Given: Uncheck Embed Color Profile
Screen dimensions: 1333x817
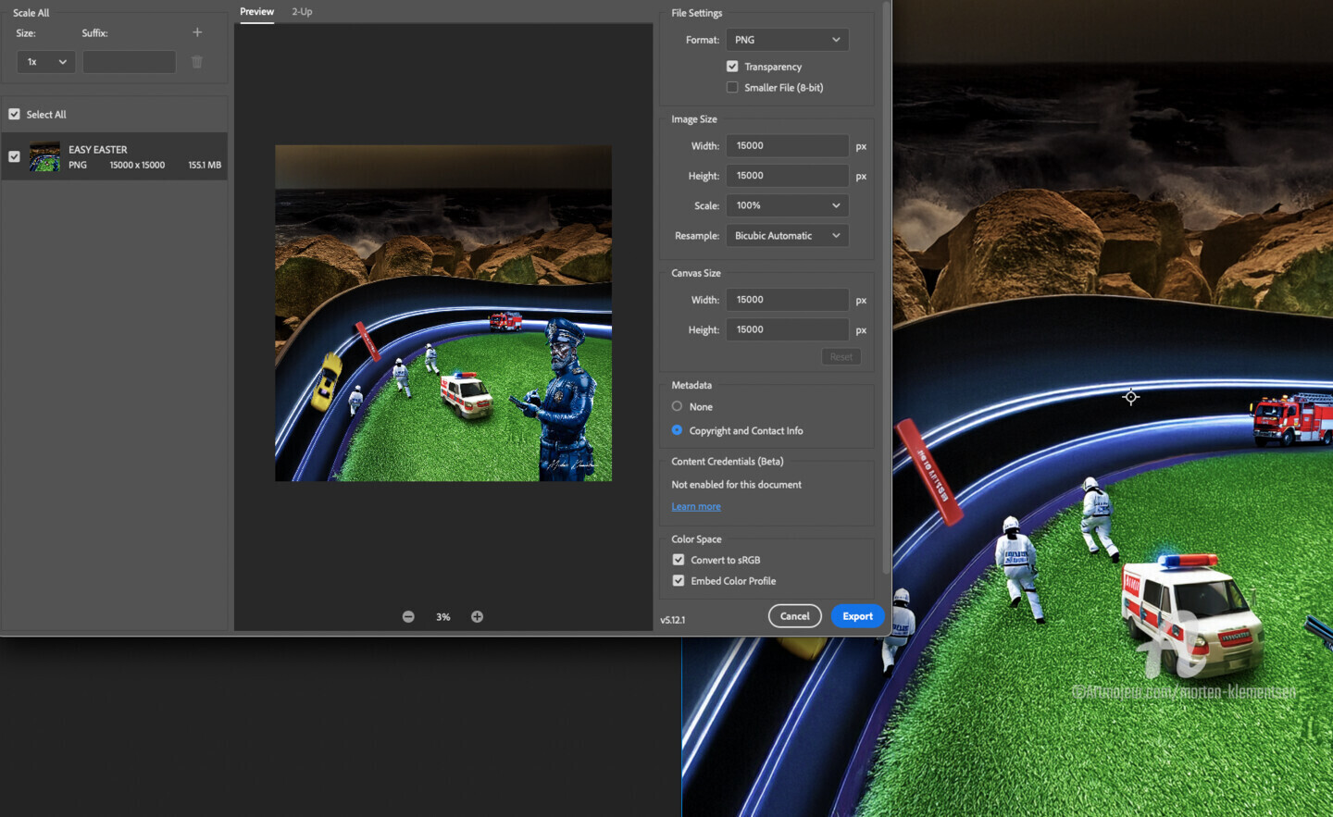Looking at the screenshot, I should 679,581.
